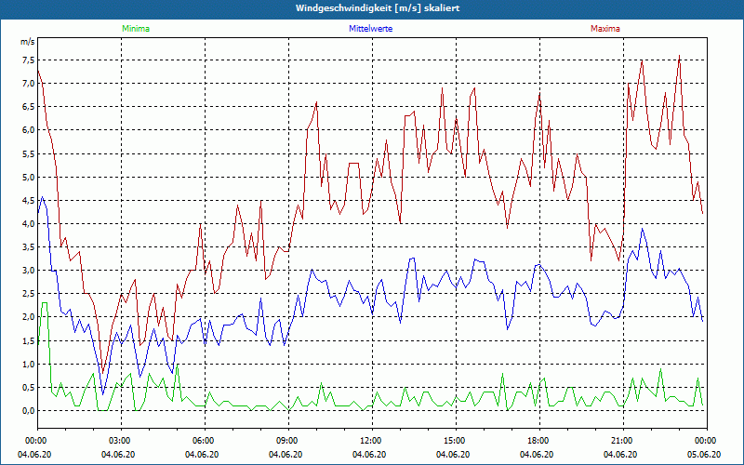The height and width of the screenshot is (465, 744).
Task: Click the 1,5 y-axis value
Action: coord(28,340)
